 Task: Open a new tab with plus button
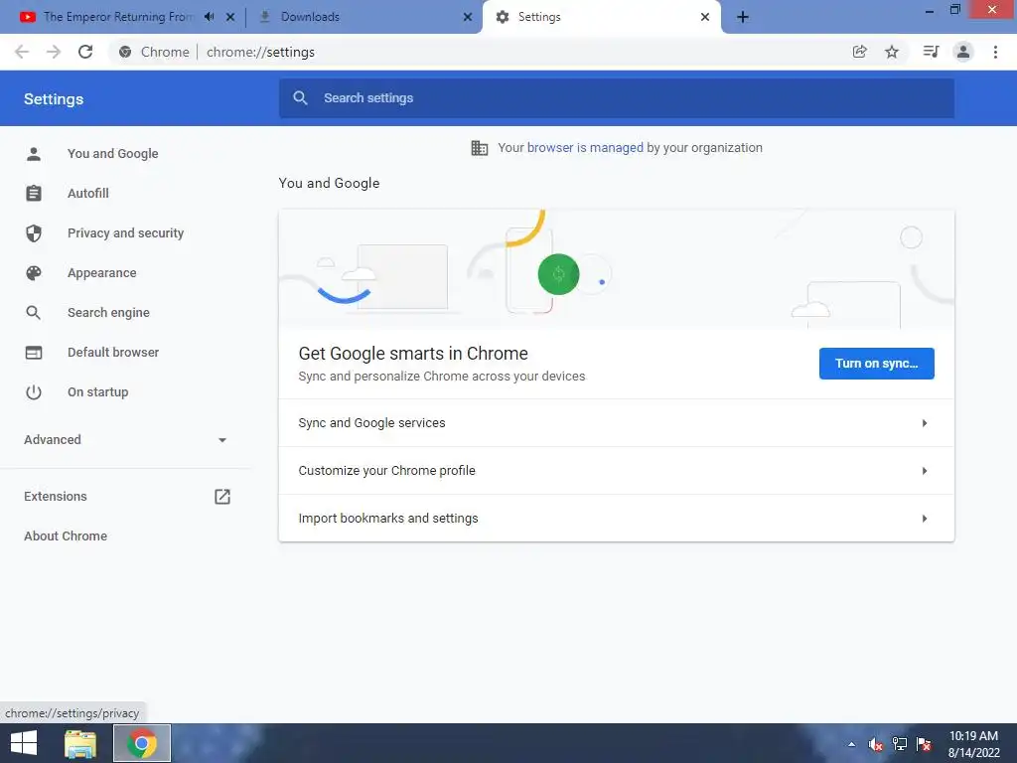743,17
